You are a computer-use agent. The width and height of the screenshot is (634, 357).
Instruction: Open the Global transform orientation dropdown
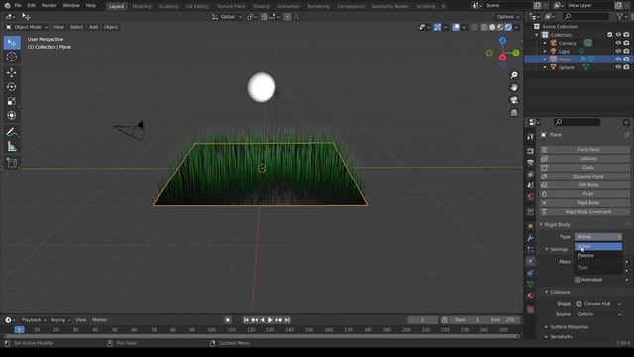[227, 17]
